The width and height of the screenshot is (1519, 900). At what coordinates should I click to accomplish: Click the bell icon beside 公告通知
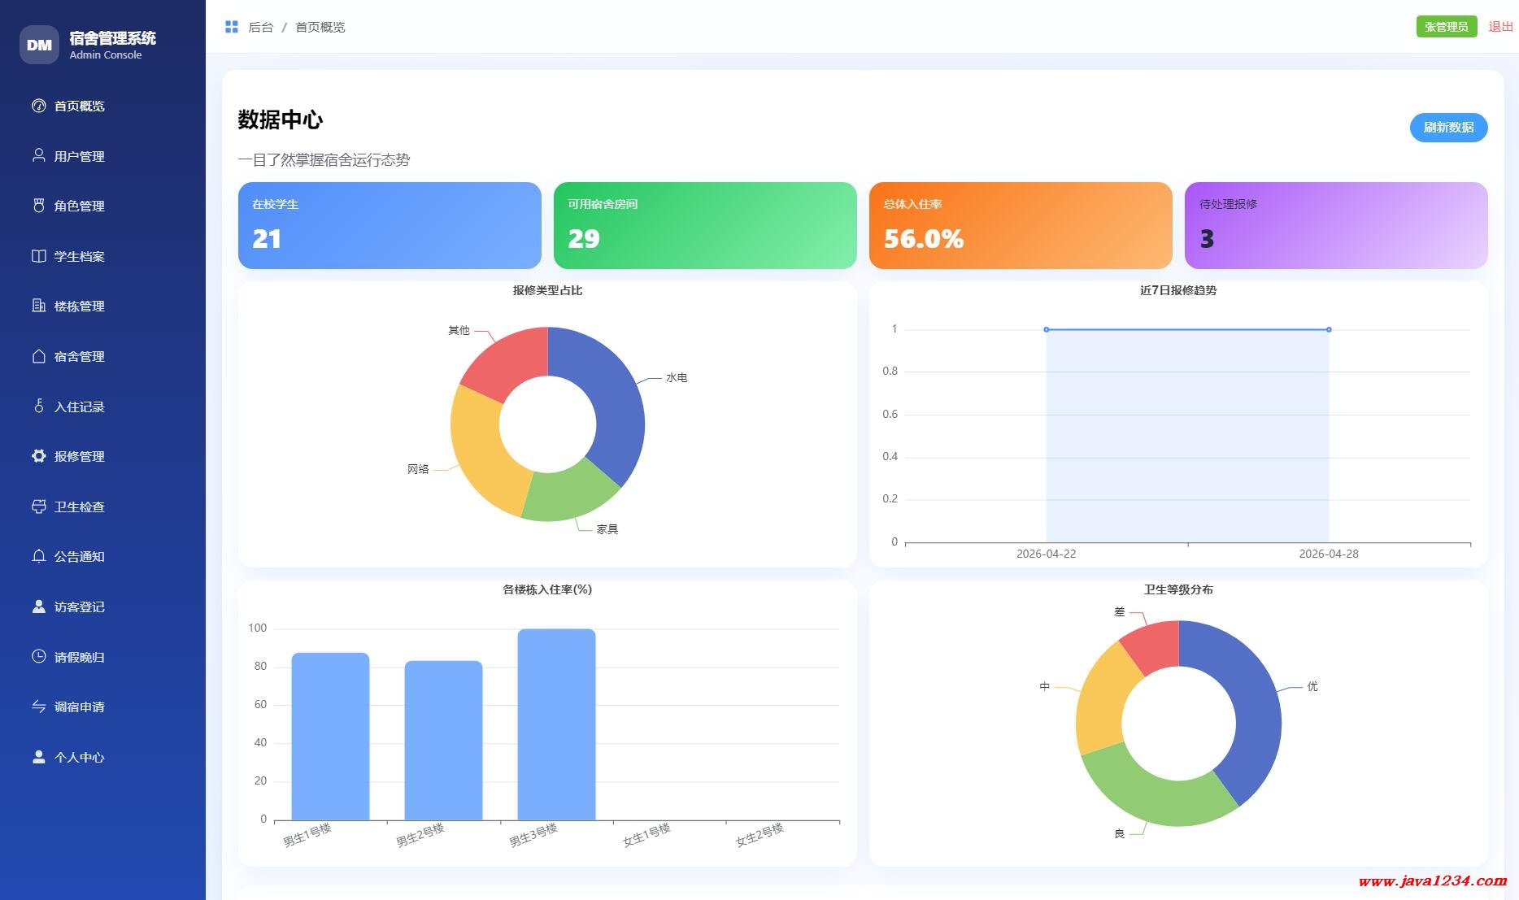tap(38, 556)
